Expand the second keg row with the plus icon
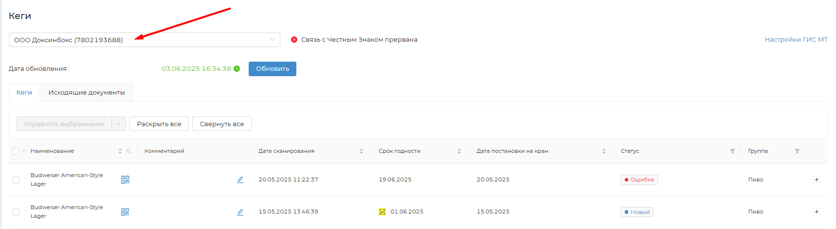 [x=817, y=212]
